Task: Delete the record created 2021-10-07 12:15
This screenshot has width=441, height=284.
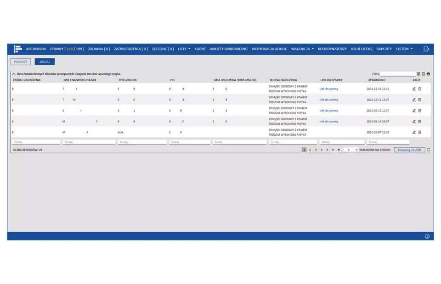Action: click(419, 132)
